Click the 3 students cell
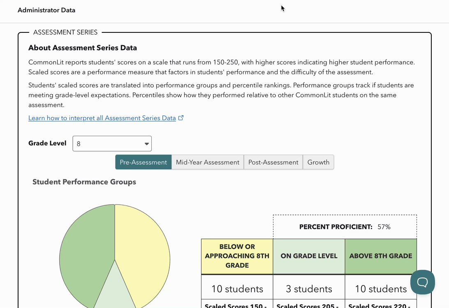Screen dimensions: 449x308 tap(309, 289)
